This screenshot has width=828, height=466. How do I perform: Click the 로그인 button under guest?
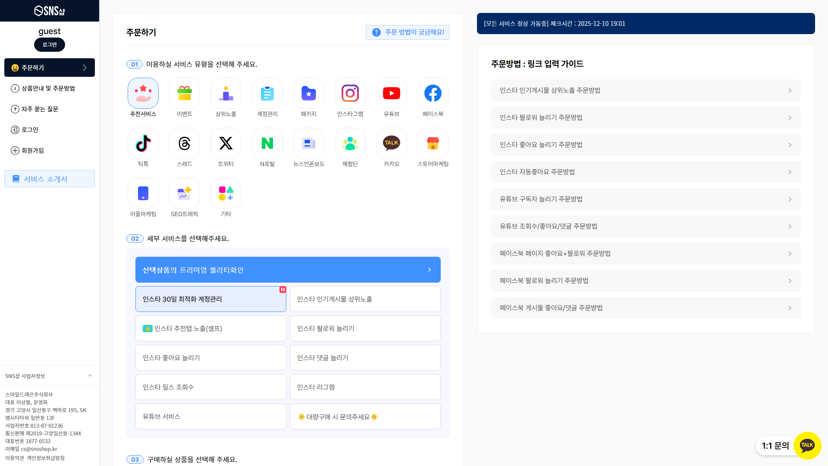tap(50, 45)
